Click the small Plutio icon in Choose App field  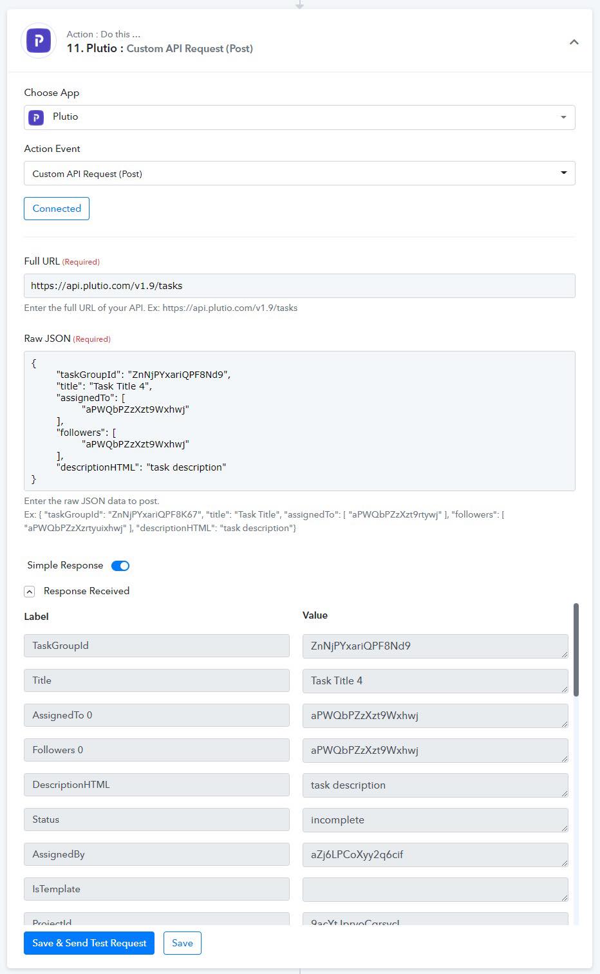[36, 117]
